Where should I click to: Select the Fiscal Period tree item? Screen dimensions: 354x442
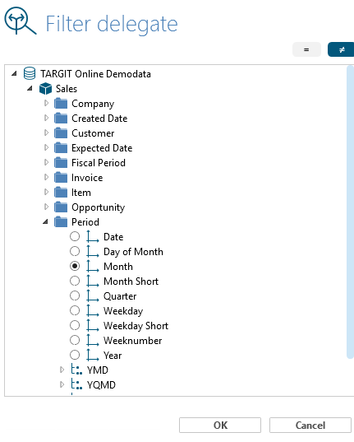[x=99, y=163]
